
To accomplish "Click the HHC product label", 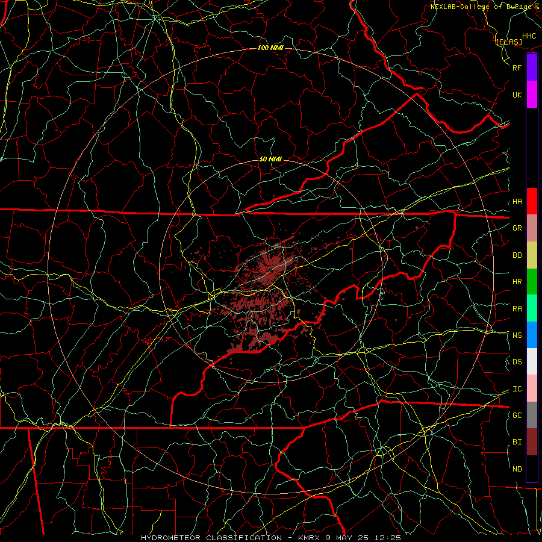I will [x=529, y=36].
